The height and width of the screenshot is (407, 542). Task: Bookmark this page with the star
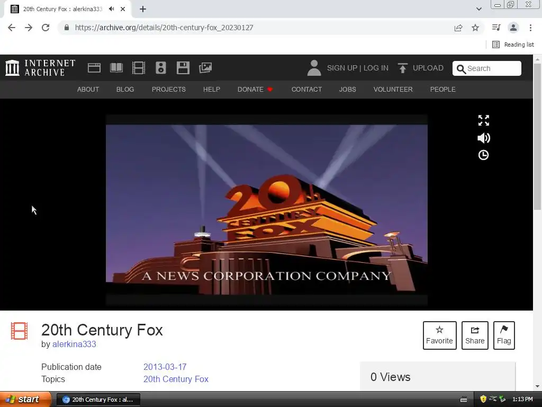point(475,28)
